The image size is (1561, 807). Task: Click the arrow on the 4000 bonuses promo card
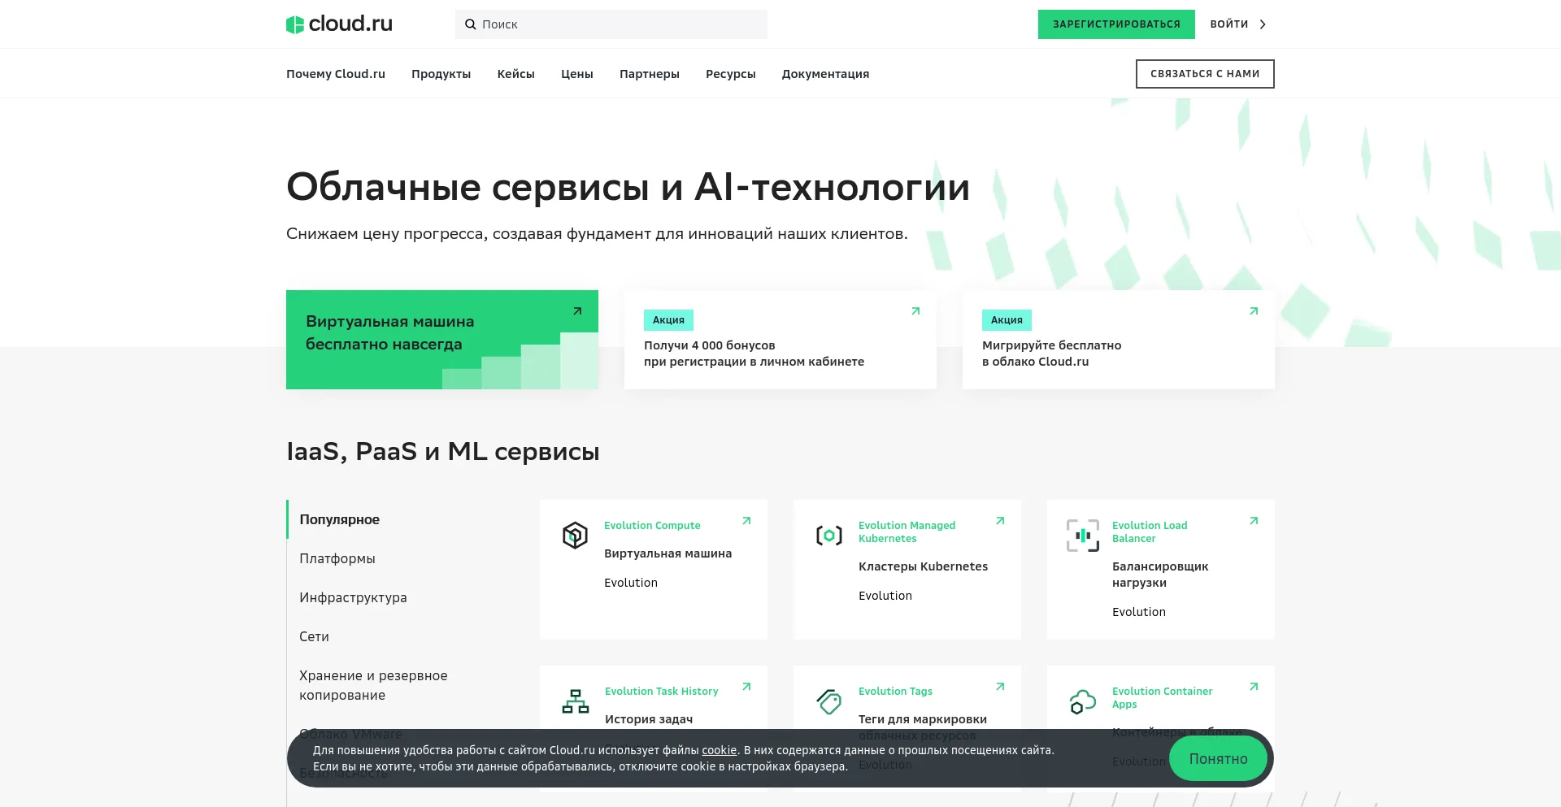click(915, 310)
